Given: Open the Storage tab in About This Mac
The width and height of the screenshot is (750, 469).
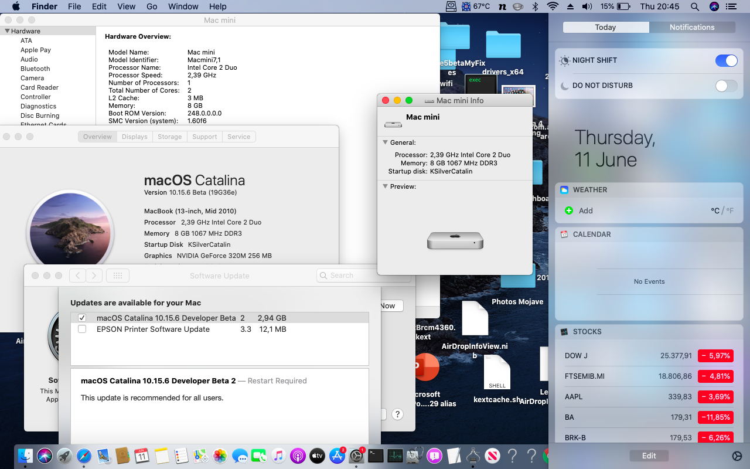Looking at the screenshot, I should (x=169, y=137).
